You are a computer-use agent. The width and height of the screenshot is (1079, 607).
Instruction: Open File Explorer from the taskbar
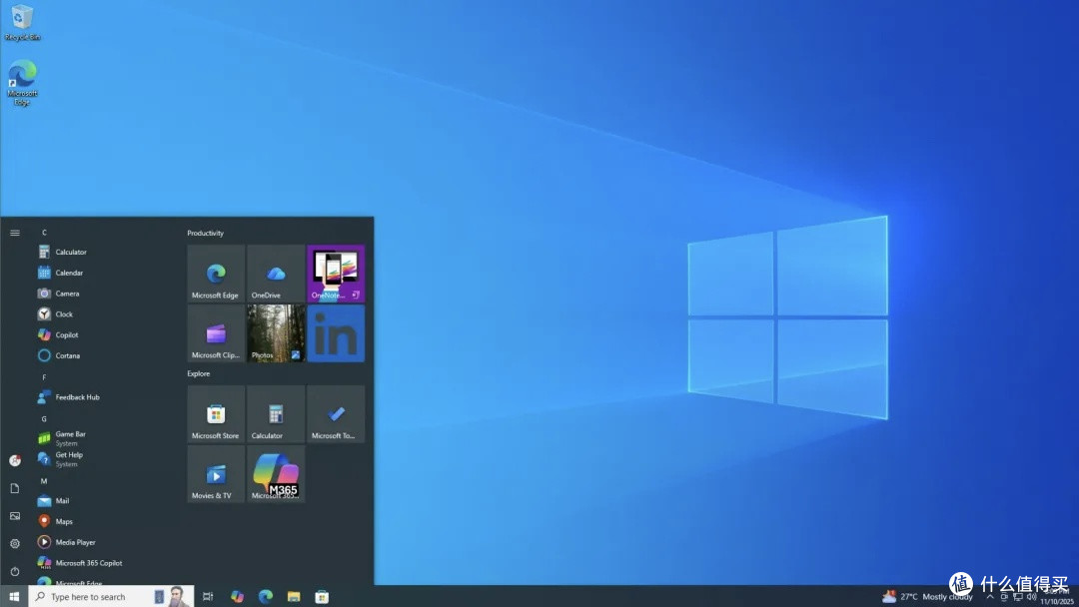(294, 597)
